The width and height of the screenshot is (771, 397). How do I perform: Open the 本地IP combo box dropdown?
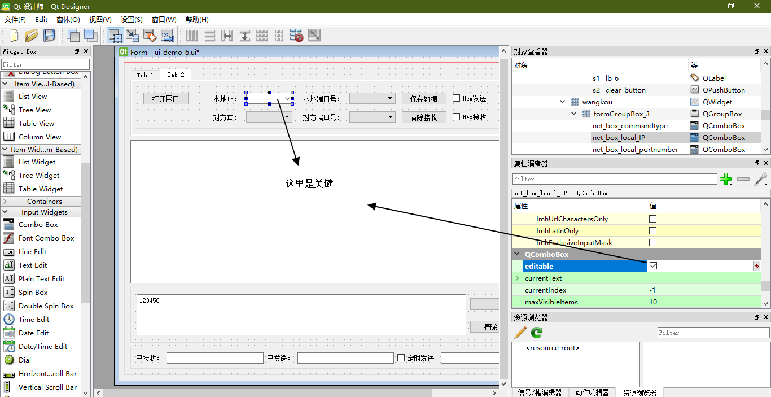coord(287,99)
